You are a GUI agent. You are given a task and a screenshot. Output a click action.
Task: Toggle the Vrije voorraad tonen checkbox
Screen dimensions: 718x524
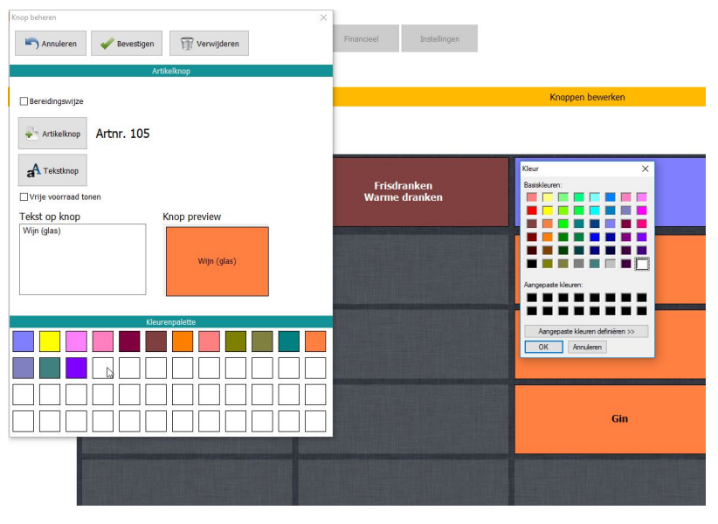pos(24,197)
